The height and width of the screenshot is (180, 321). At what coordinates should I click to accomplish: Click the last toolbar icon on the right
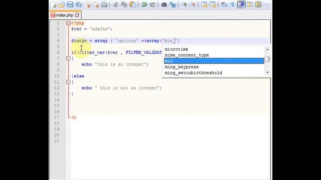(x=258, y=4)
